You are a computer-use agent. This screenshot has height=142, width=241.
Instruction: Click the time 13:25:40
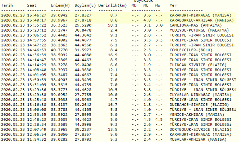coord(37,100)
